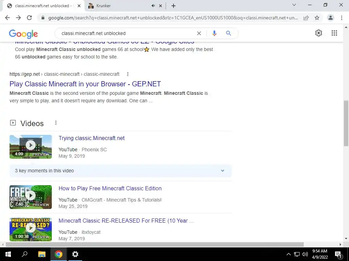Click the scroll-right arrow of horizontal scrollbar
Screen dimensions: 349x261
coord(340,244)
